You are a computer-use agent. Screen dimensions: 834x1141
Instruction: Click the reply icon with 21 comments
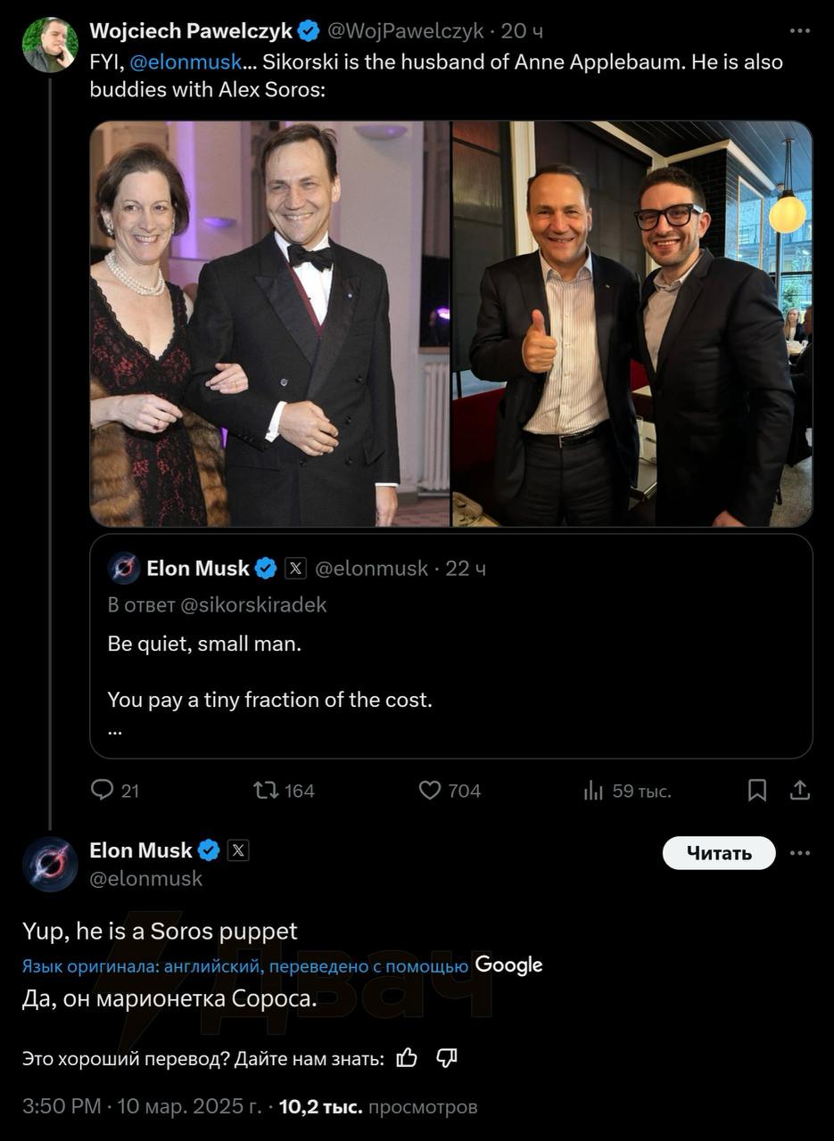point(103,790)
